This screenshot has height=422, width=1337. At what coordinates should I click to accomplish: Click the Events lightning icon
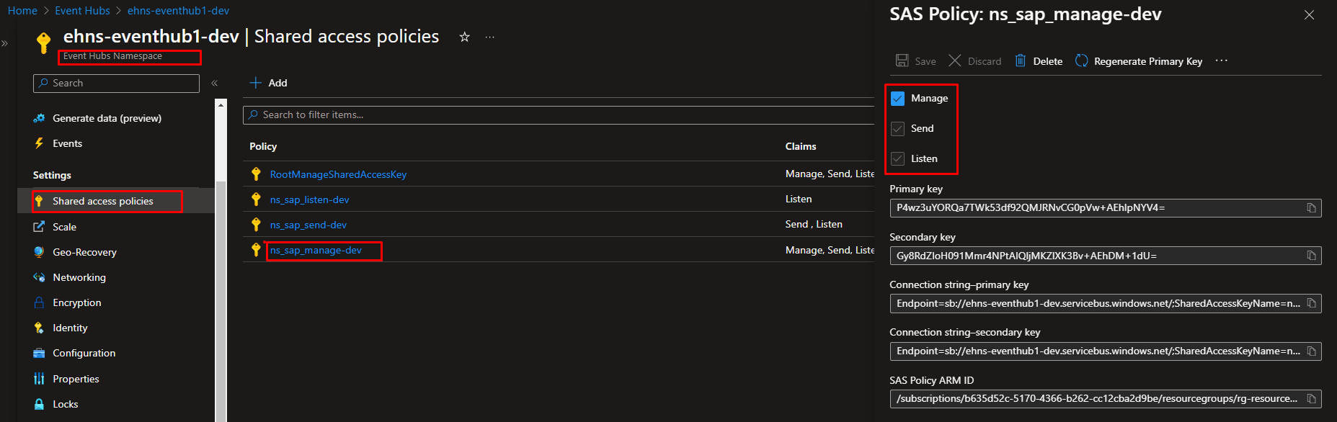pos(39,143)
